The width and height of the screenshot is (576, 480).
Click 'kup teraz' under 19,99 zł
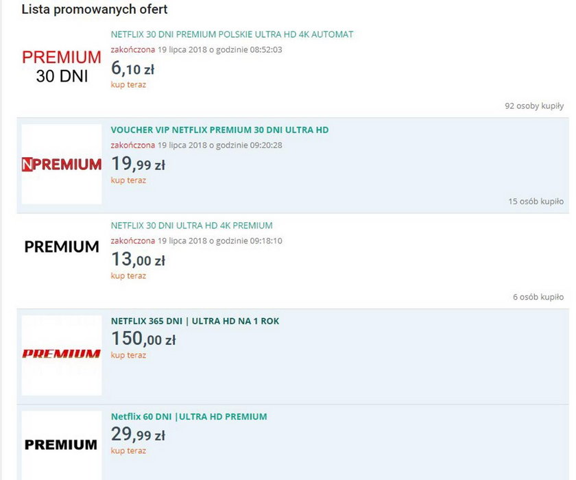click(128, 180)
